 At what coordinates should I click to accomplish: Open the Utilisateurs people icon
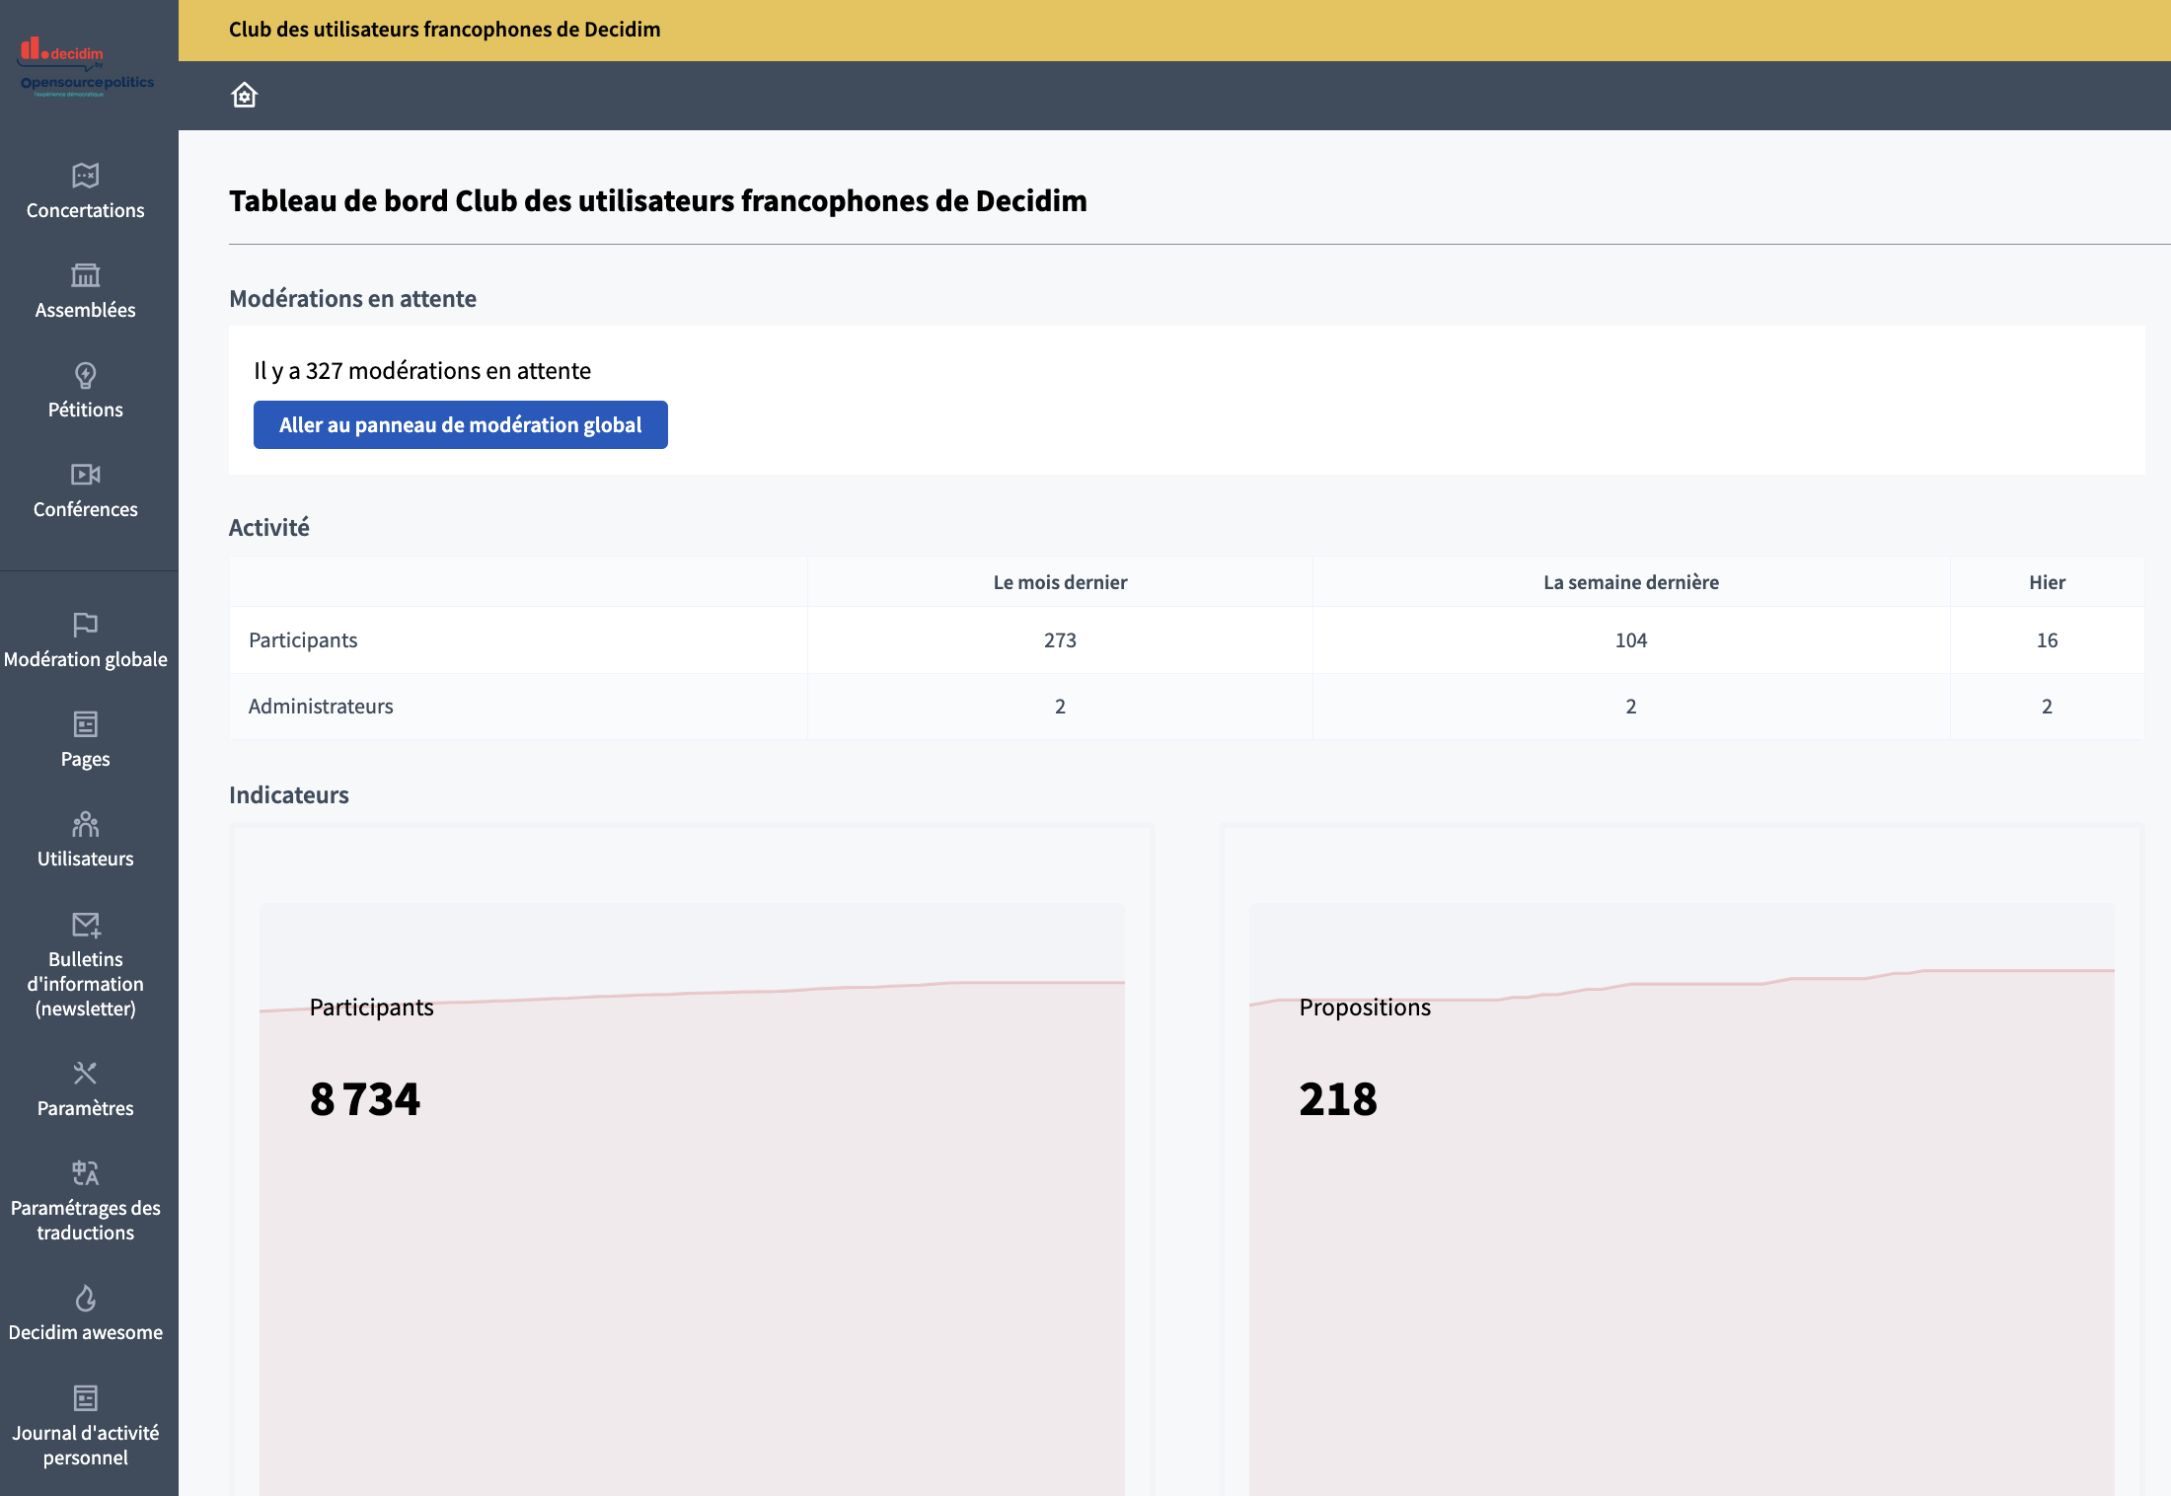pos(86,824)
